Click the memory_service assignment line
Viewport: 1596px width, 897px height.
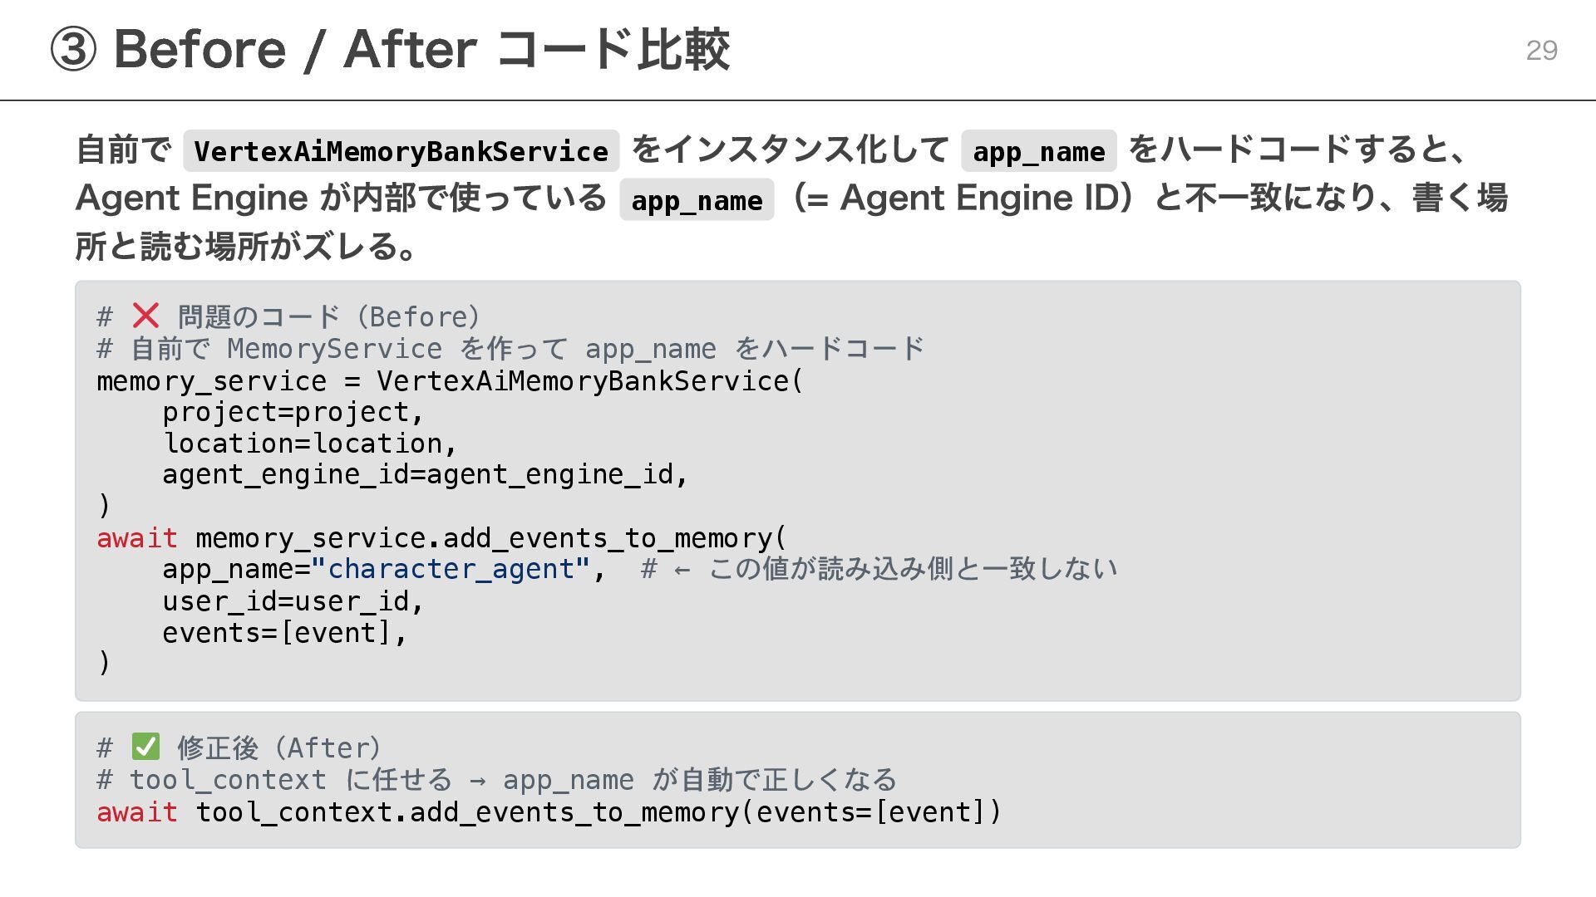[450, 380]
